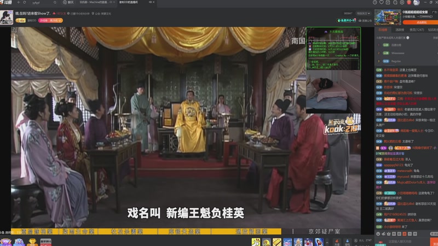Close the active live room tab
The width and height of the screenshot is (438, 246).
tap(154, 2)
